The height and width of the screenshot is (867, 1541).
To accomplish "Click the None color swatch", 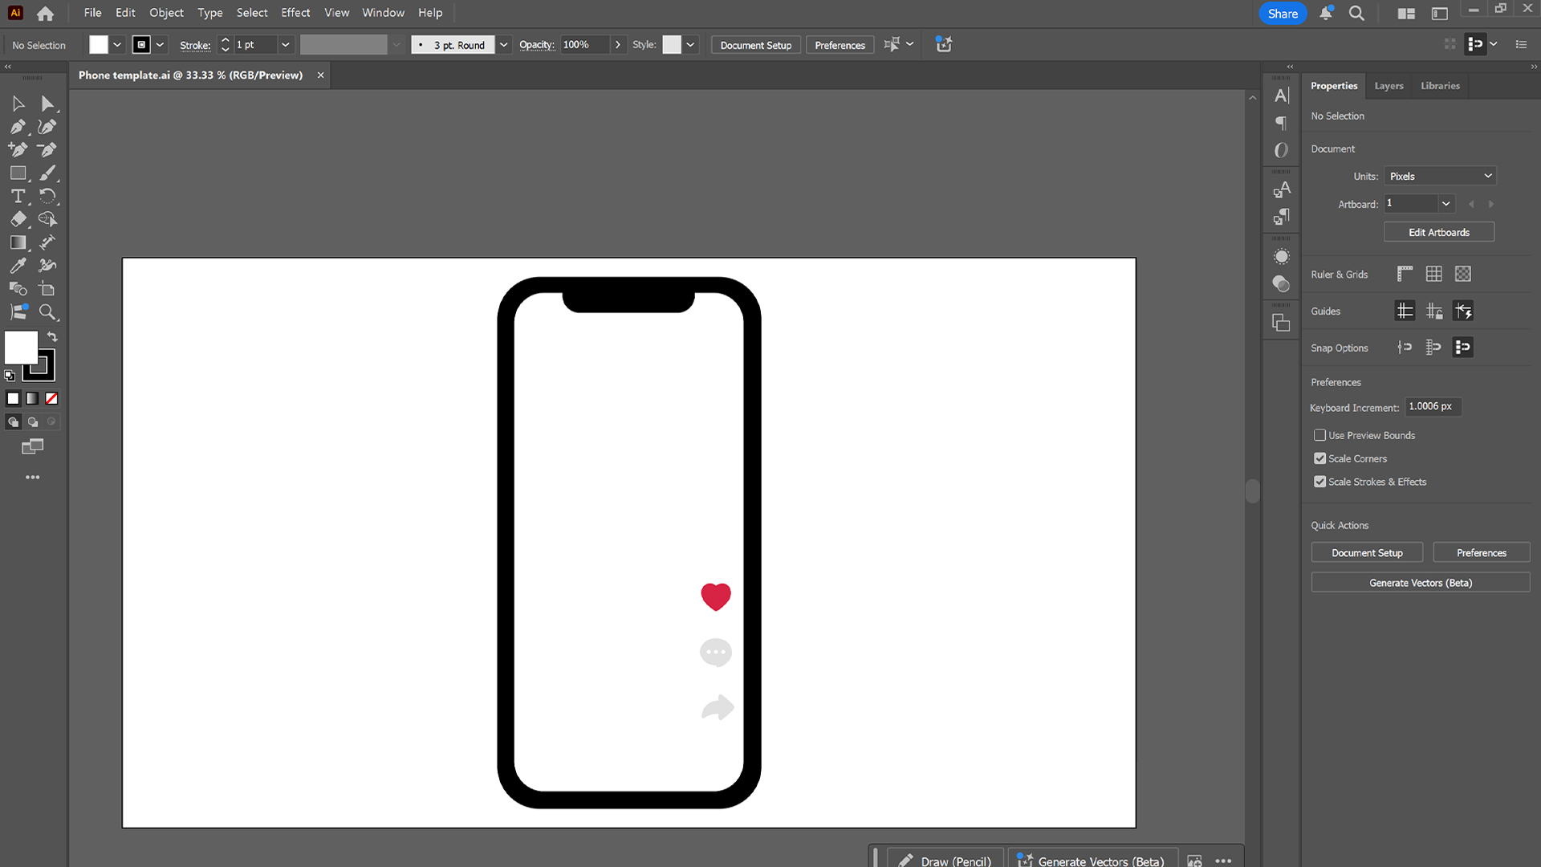I will pyautogui.click(x=51, y=398).
